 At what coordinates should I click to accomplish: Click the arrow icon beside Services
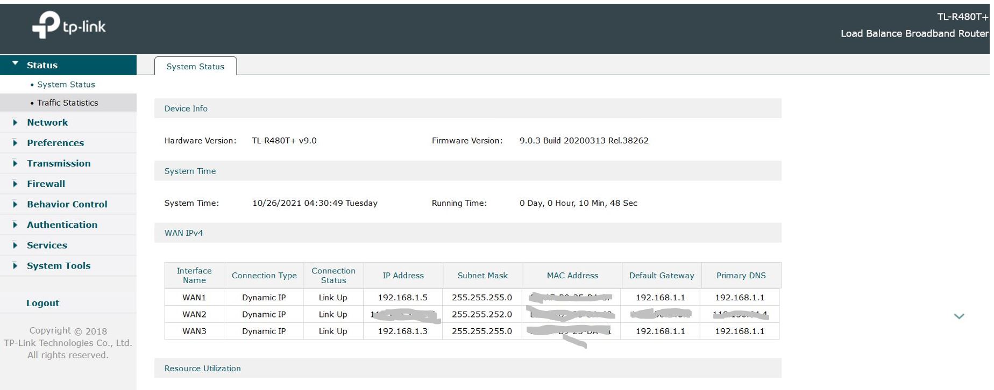pyautogui.click(x=15, y=245)
